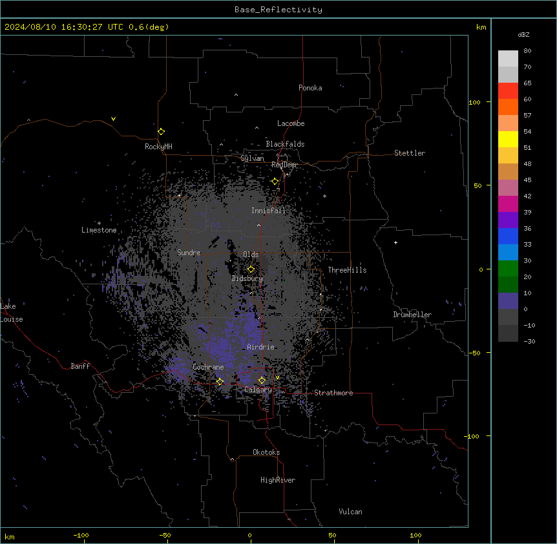Select the white asterisk above Limestone label
Image resolution: width=557 pixels, height=544 pixels.
(x=99, y=224)
